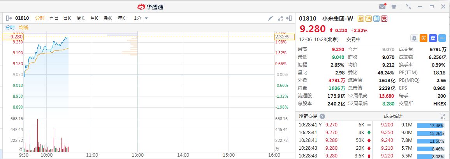Click the orange 买 buy button
This screenshot has width=450, height=159.
pyautogui.click(x=424, y=38)
